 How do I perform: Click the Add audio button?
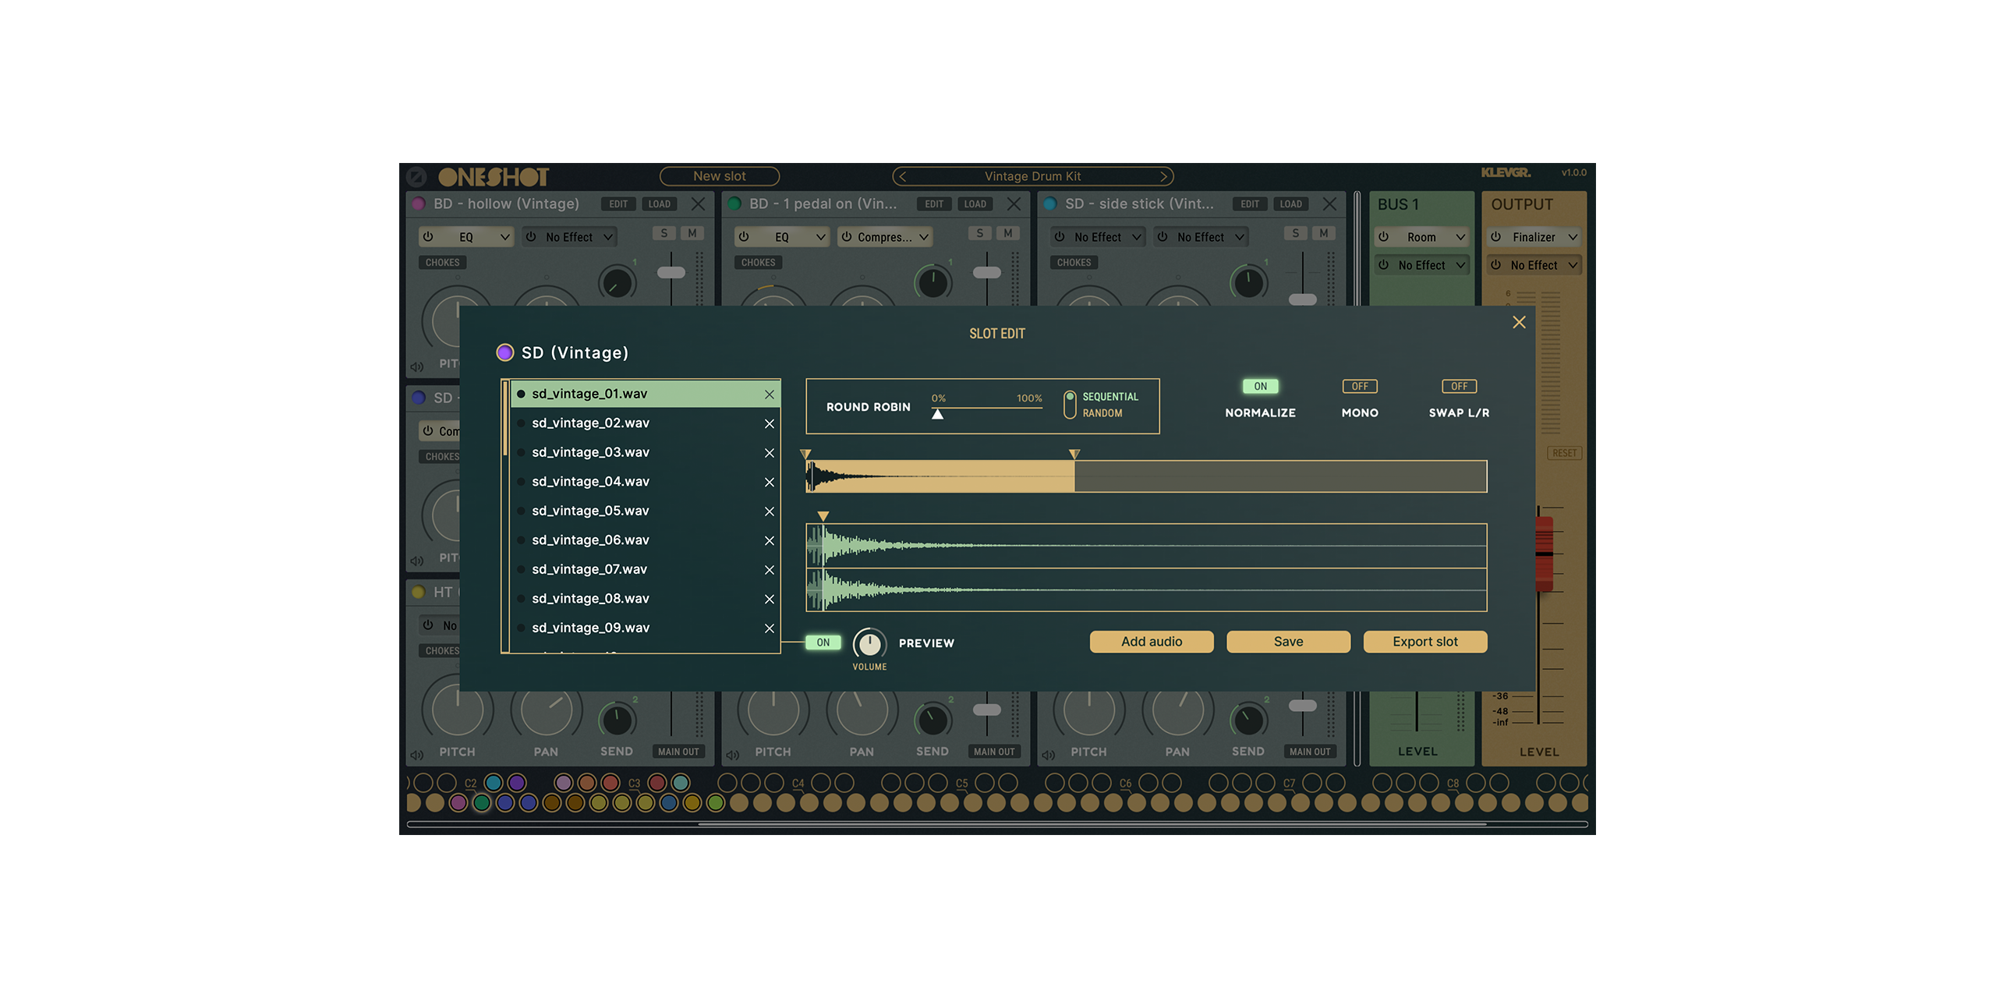tap(1151, 642)
